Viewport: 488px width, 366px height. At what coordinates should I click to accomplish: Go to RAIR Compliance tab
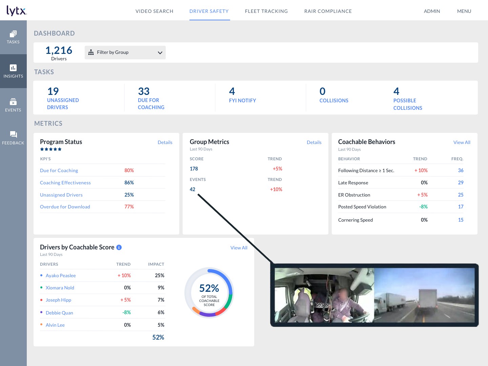[328, 11]
